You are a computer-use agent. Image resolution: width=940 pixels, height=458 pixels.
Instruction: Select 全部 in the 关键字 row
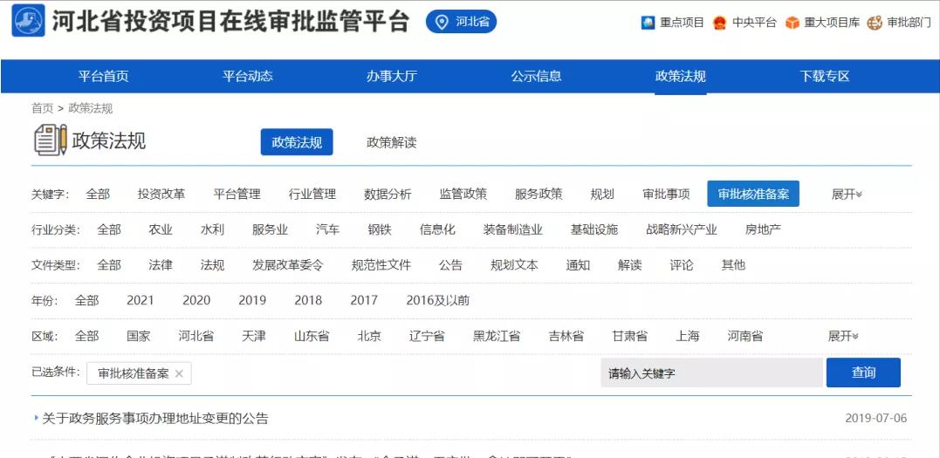click(x=98, y=195)
